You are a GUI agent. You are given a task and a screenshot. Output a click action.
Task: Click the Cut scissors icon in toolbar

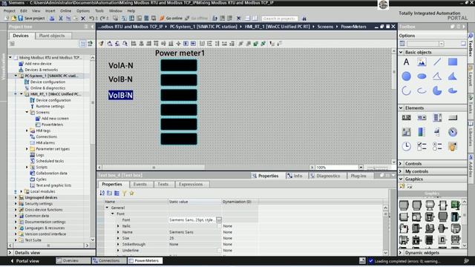61,18
